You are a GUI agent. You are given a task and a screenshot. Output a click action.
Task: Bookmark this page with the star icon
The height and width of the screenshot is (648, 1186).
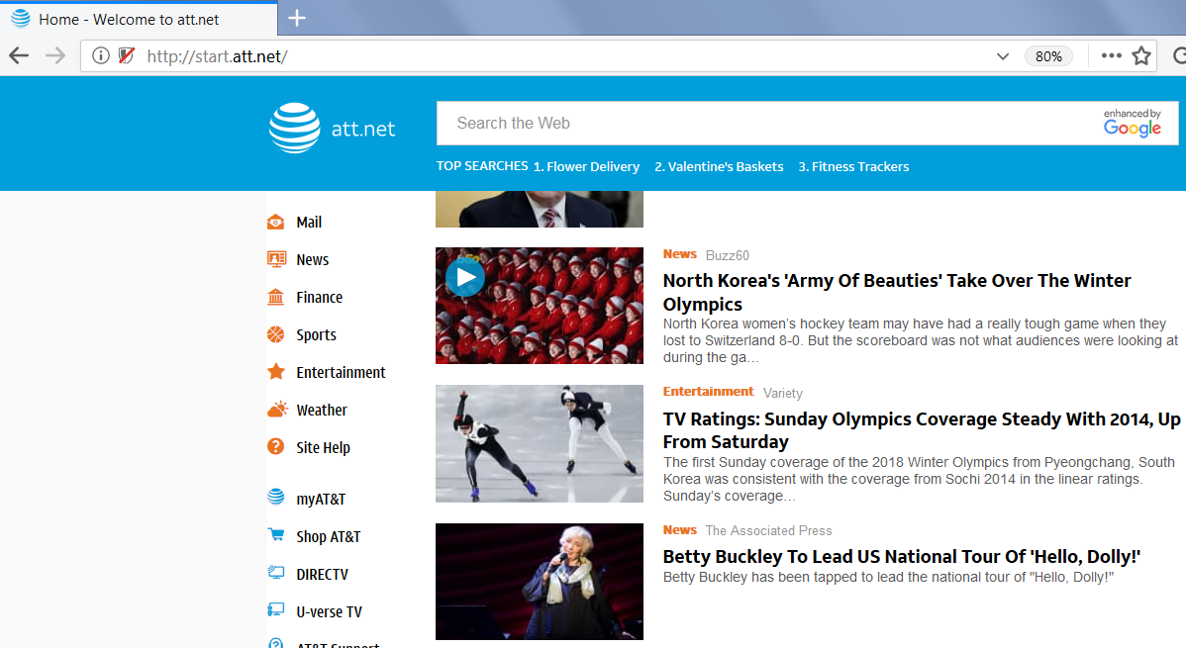coord(1141,56)
